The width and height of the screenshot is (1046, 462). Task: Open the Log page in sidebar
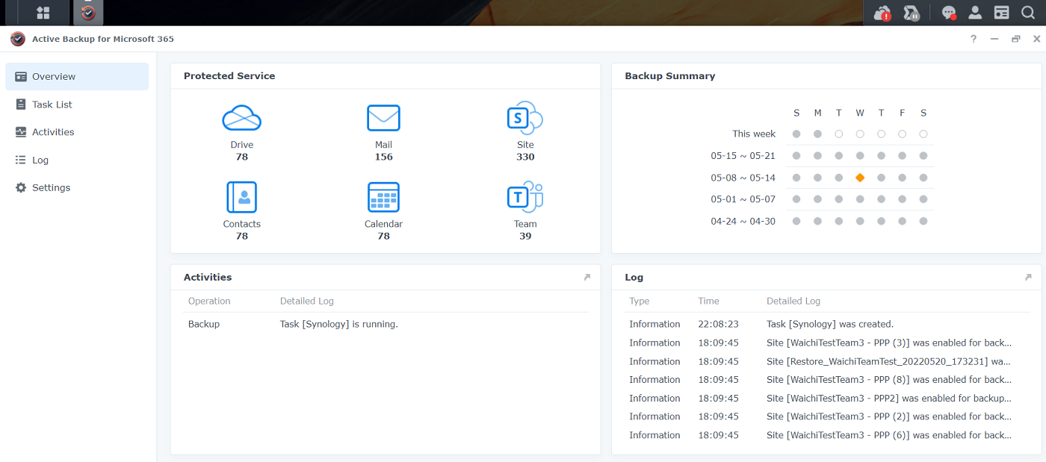click(x=77, y=160)
